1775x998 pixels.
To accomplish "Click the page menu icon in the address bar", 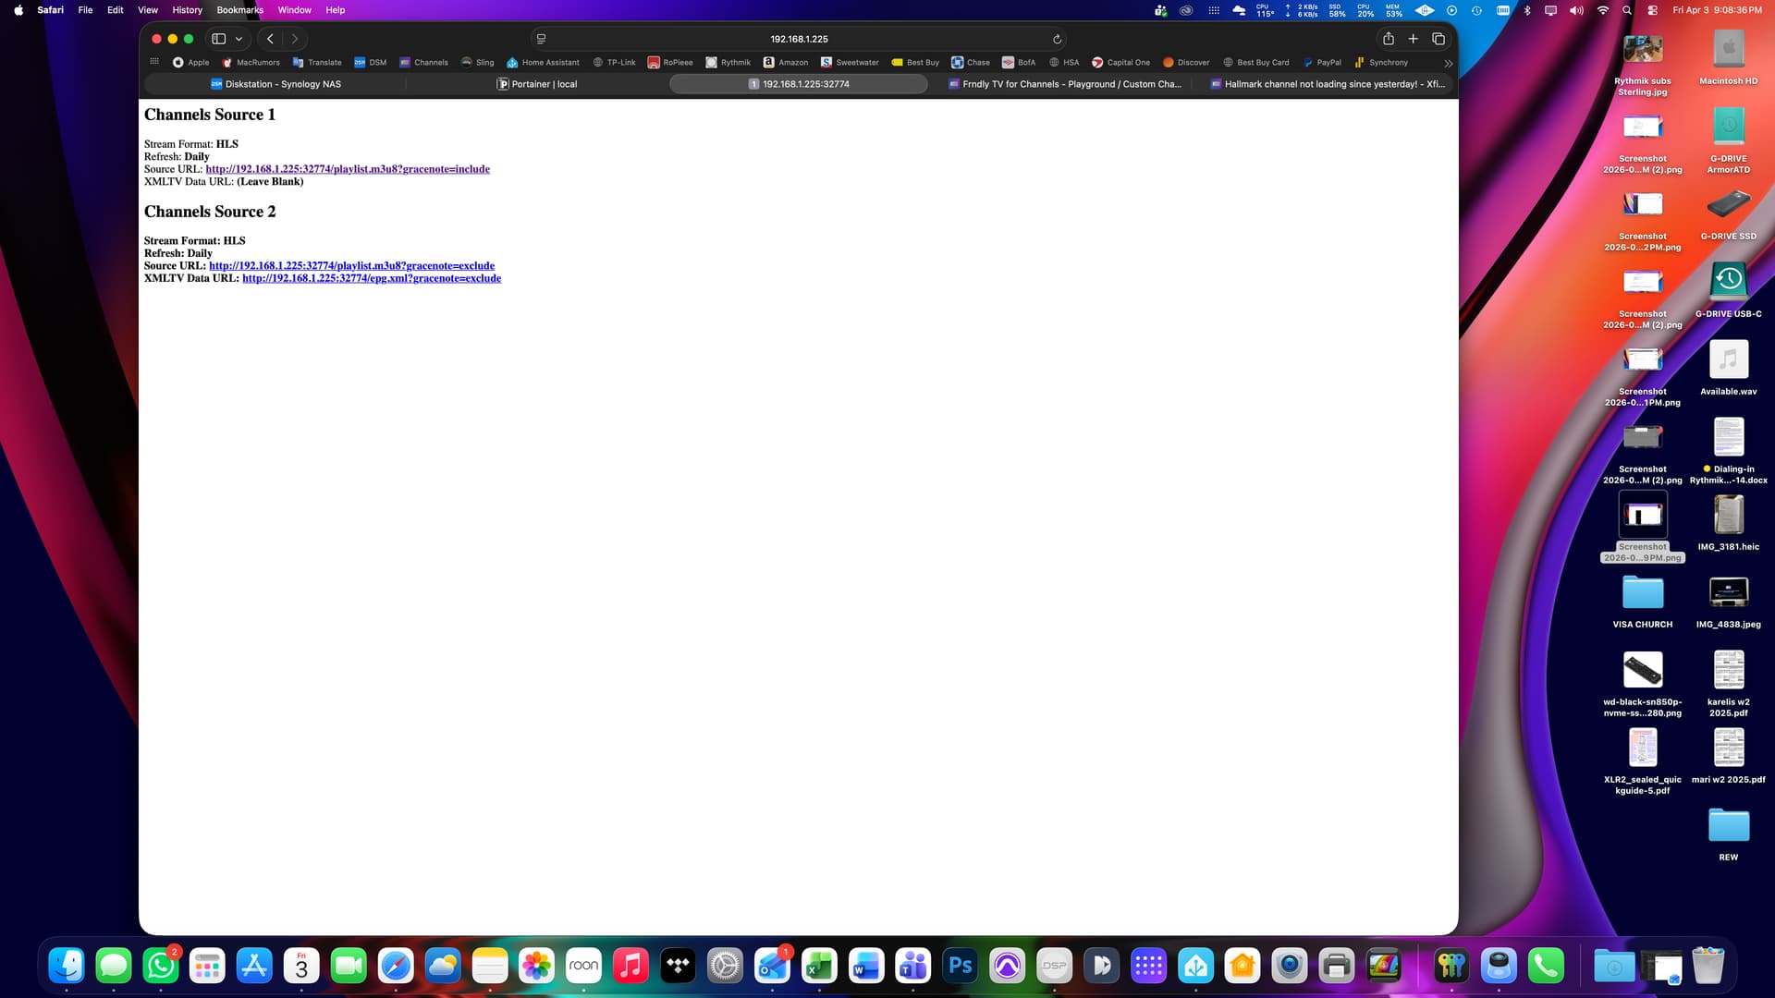I will click(x=542, y=39).
